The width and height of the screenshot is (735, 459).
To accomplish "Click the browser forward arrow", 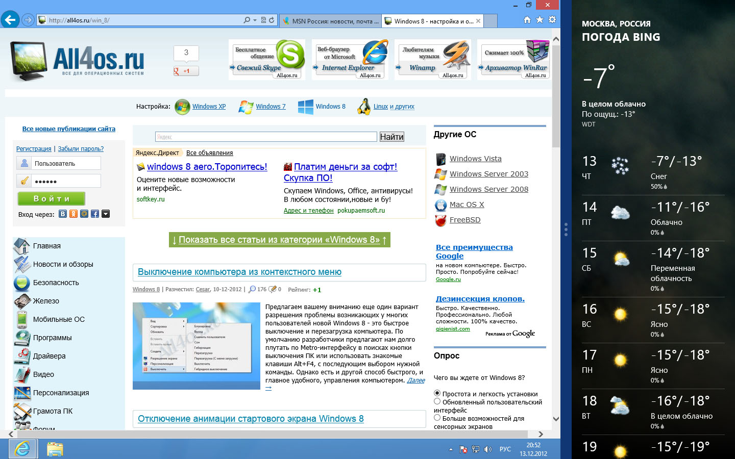I will (28, 20).
